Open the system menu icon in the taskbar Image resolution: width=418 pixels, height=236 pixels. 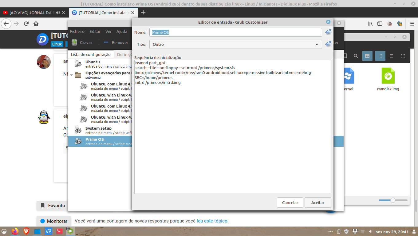click(4, 231)
